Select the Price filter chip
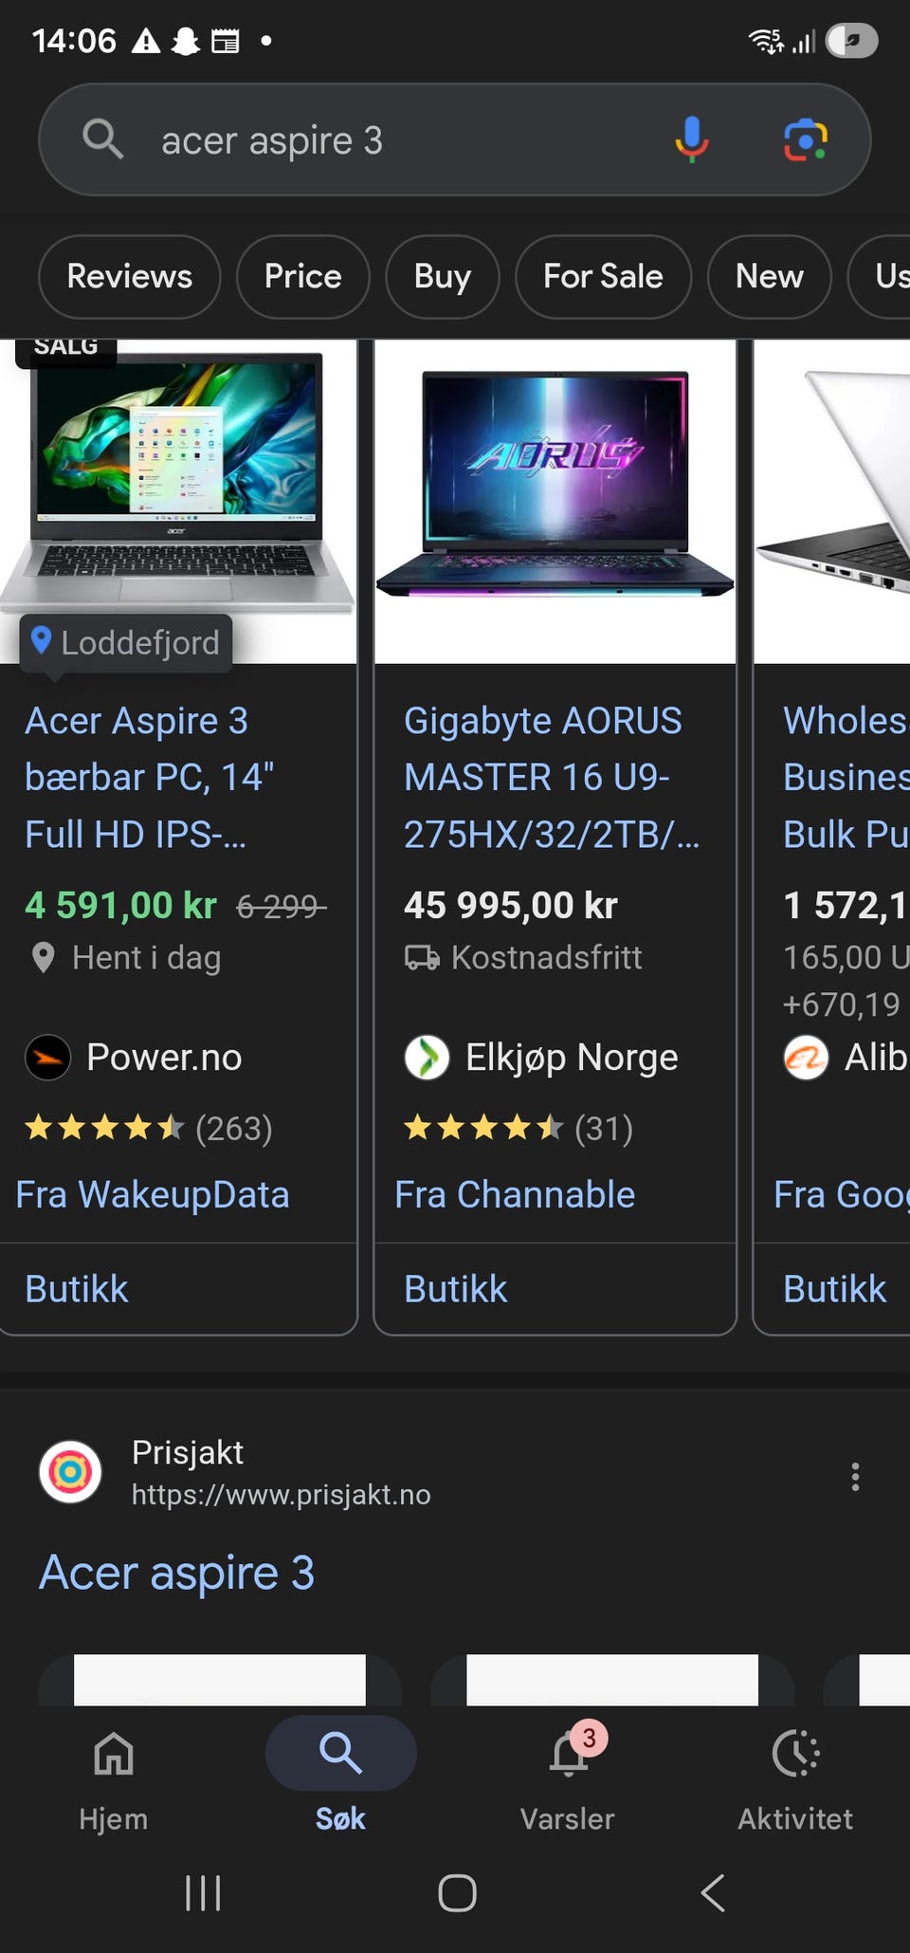 302,277
